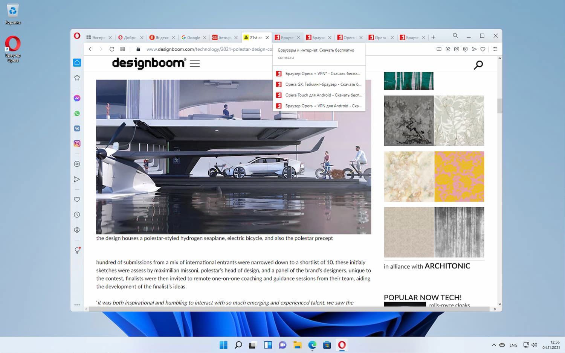Add the page to bookmarks via the heart icon
The image size is (565, 353).
click(x=483, y=49)
